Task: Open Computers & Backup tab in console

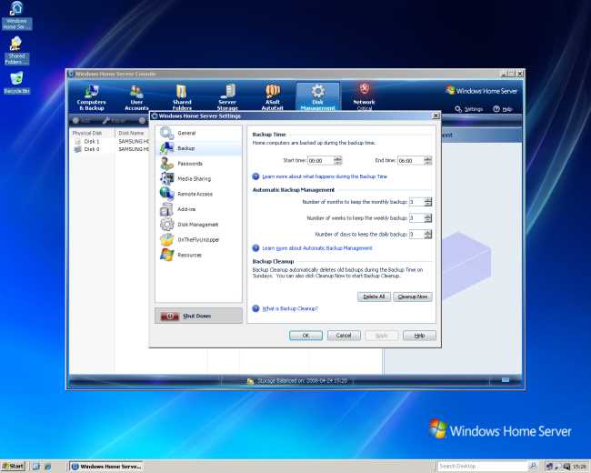Action: (91, 97)
